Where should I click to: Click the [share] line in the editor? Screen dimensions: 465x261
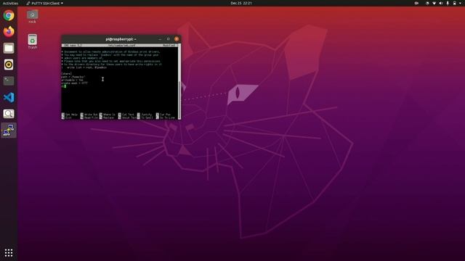coord(66,74)
